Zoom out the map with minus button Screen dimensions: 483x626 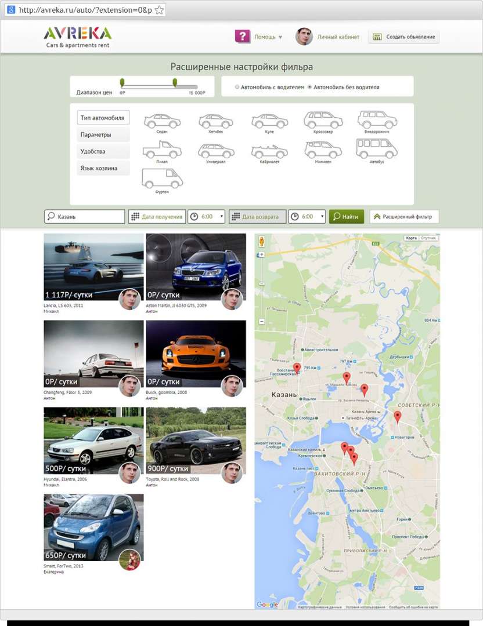pyautogui.click(x=261, y=321)
